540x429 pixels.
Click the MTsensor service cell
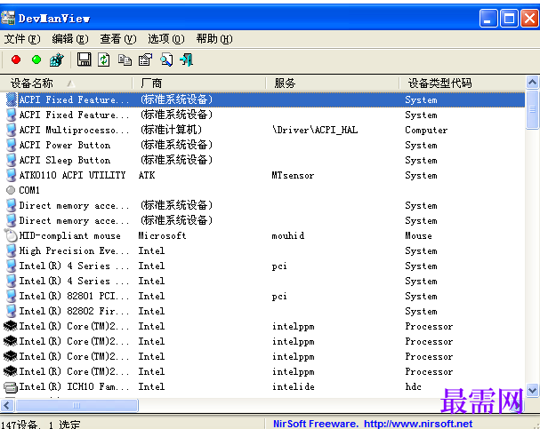[293, 175]
